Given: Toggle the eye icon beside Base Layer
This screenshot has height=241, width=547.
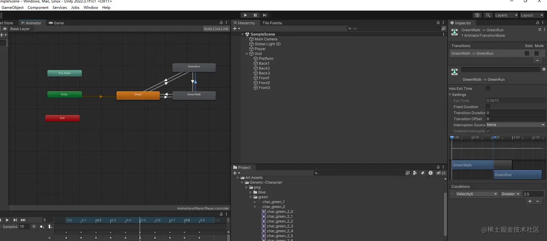Looking at the screenshot, I should coord(5,29).
